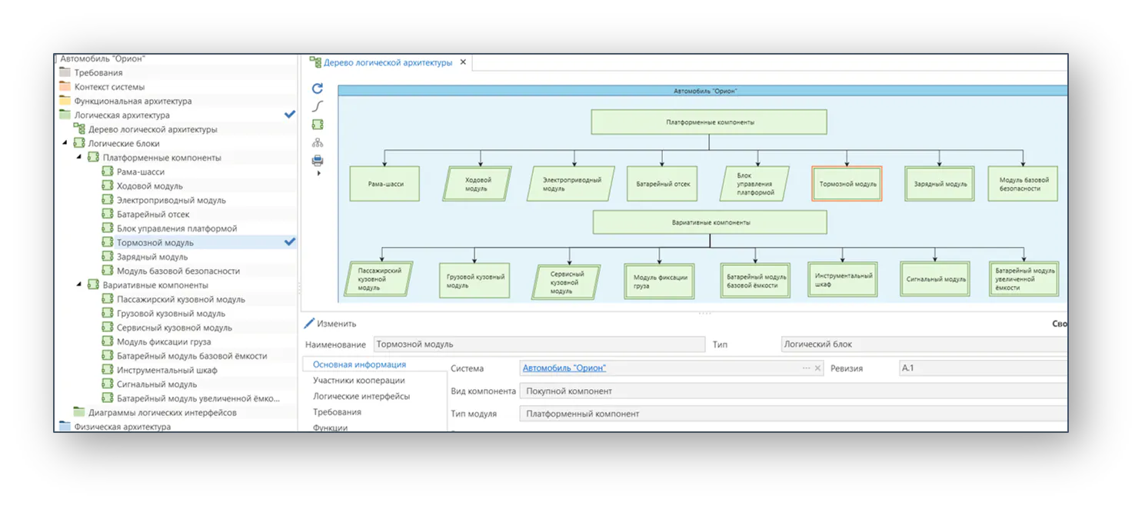Select the Сигнальный модуль diagram block
The height and width of the screenshot is (509, 1145).
coord(935,279)
